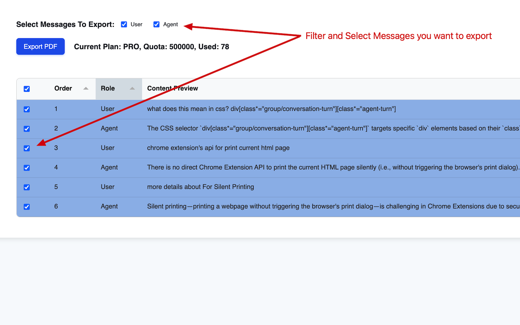Select the 'The CSS selector' agent message

[x=334, y=128]
